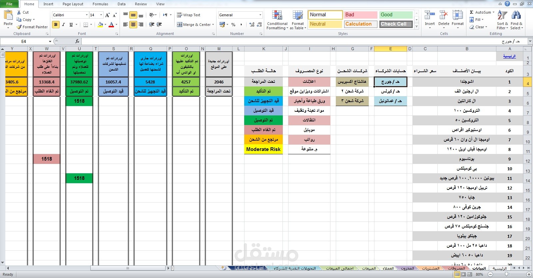This screenshot has width=533, height=278.
Task: Open the Clear dropdown
Action: click(478, 27)
